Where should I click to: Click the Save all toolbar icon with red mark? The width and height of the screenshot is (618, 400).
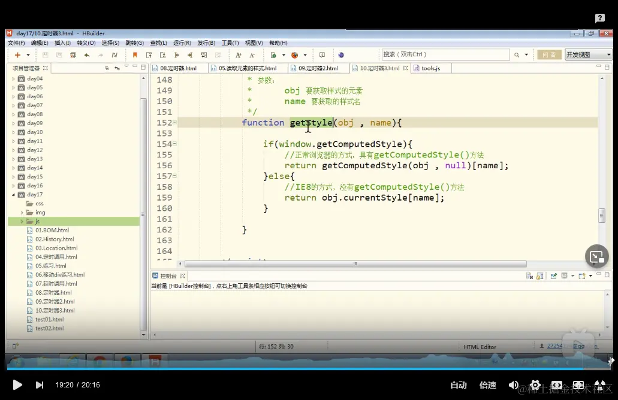click(73, 55)
